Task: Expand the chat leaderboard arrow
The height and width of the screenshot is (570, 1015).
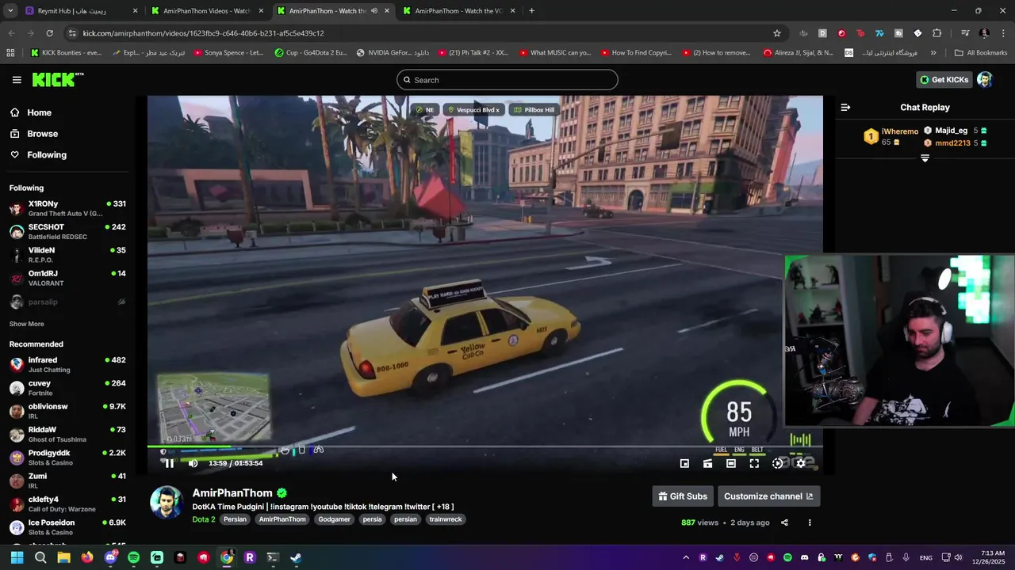Action: [925, 158]
